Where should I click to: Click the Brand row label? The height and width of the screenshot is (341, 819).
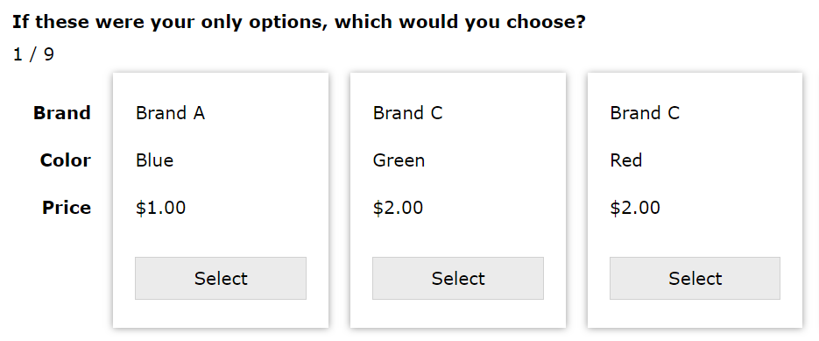point(62,113)
